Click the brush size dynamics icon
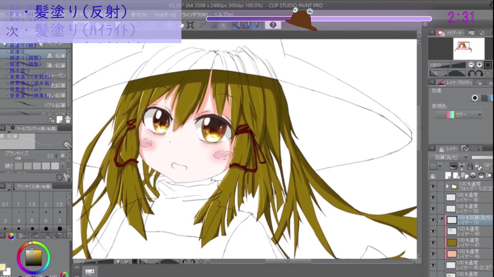This screenshot has height=277, width=494. (63, 155)
